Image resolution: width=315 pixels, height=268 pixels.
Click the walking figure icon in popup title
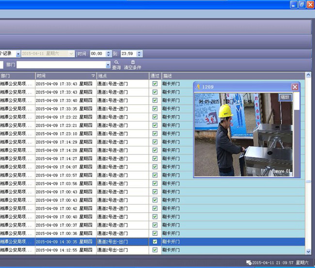(198, 87)
